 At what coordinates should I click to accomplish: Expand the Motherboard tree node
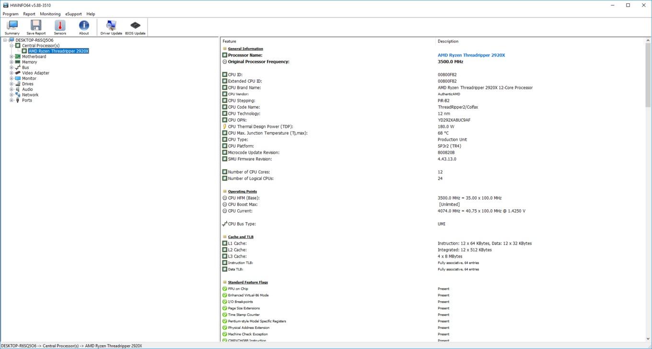[x=12, y=56]
